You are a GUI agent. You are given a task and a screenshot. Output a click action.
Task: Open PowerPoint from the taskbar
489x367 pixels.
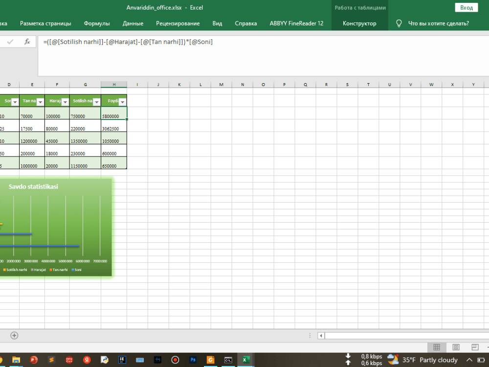[34, 360]
